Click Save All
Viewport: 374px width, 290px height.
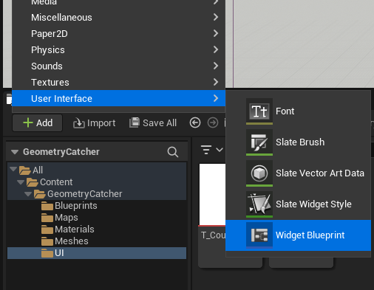[x=153, y=122]
